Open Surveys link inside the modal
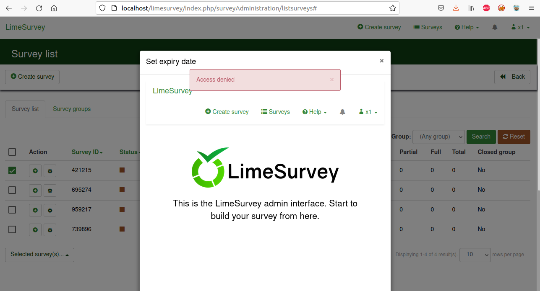The image size is (540, 291). click(276, 112)
